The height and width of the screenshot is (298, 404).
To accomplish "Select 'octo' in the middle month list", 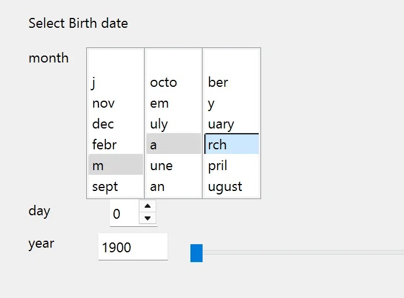I will 173,83.
